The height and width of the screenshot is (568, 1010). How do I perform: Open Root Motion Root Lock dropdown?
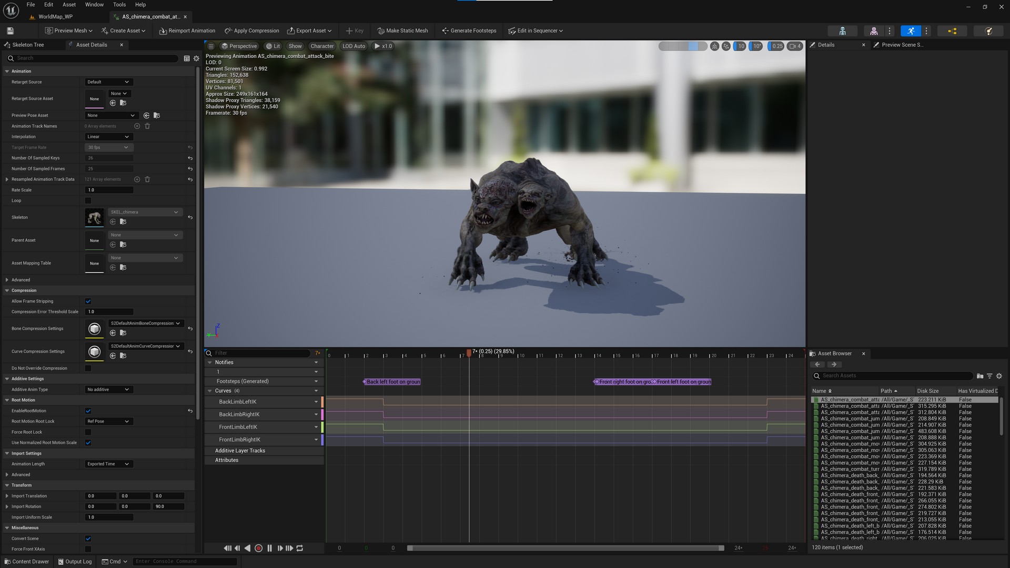click(x=108, y=421)
